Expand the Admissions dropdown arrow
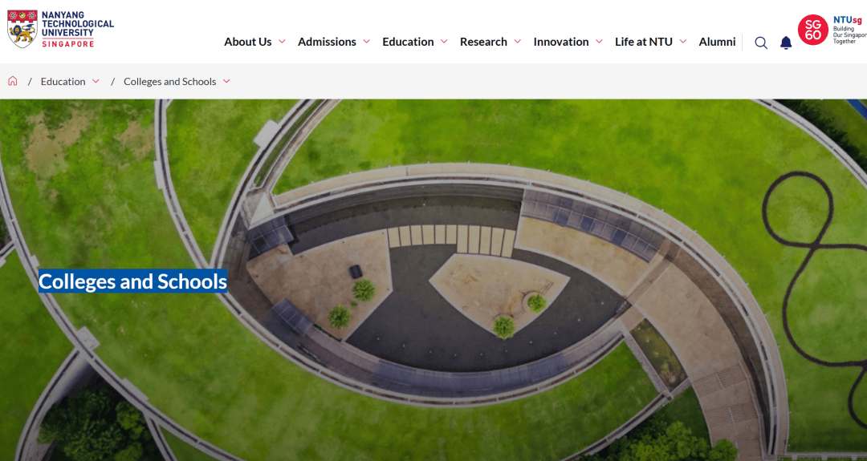867x461 pixels. click(x=366, y=42)
